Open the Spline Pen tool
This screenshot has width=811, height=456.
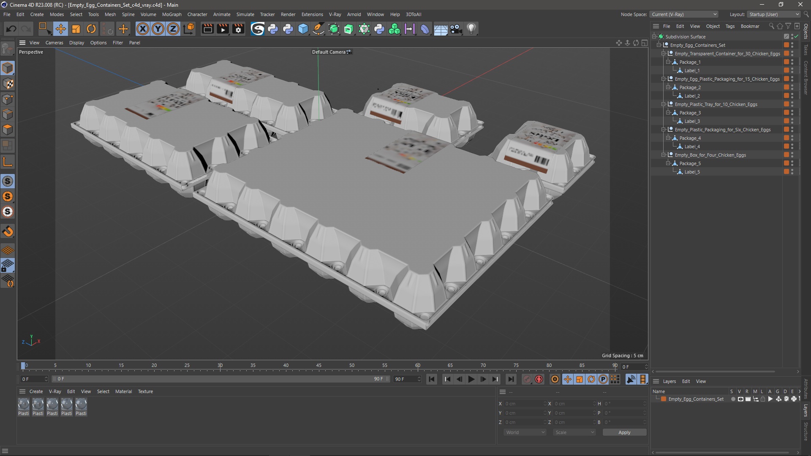click(x=318, y=29)
